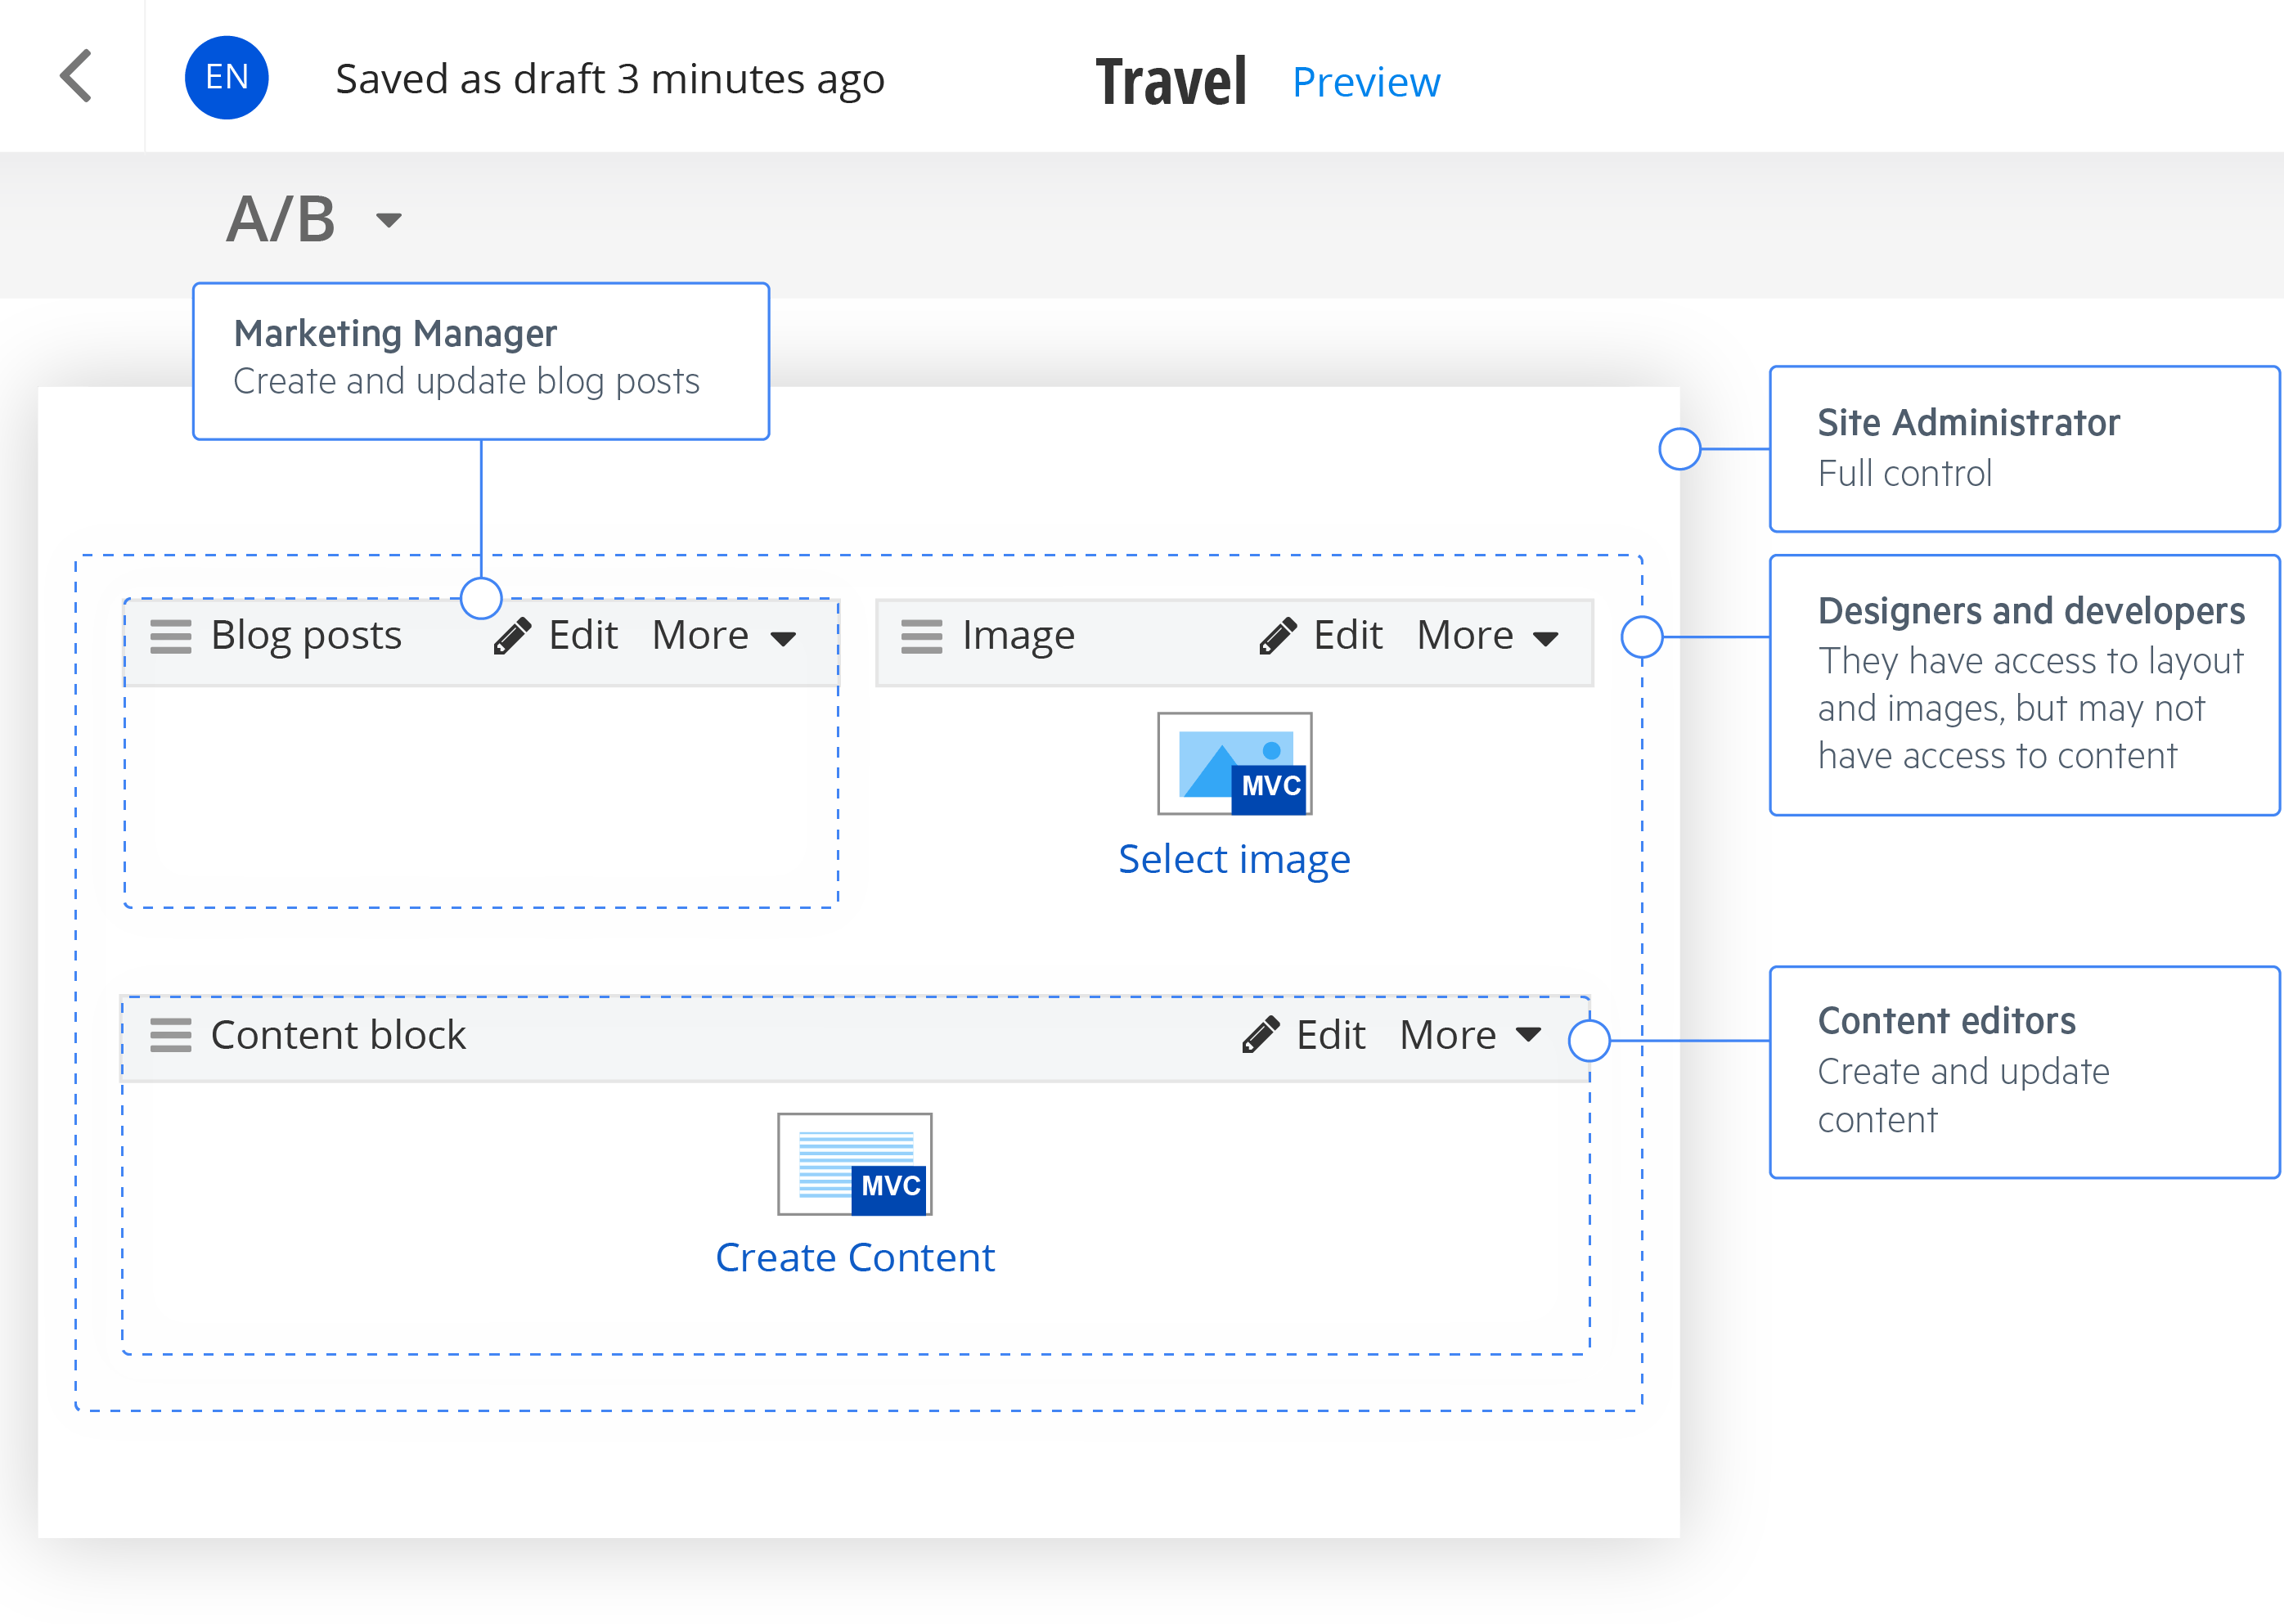
Task: Click the Content editors connector circle
Action: [x=1589, y=1040]
